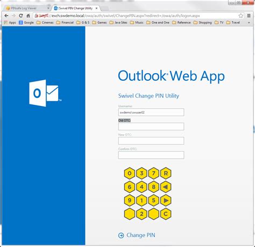Expand the Cinemas bookmark folder

[x=45, y=23]
